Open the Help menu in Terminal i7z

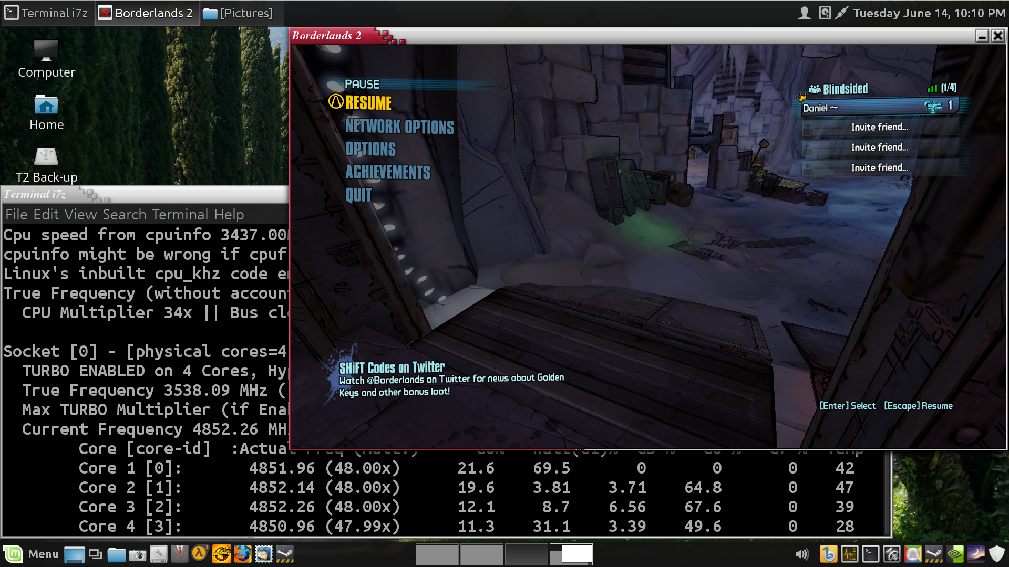click(x=229, y=215)
